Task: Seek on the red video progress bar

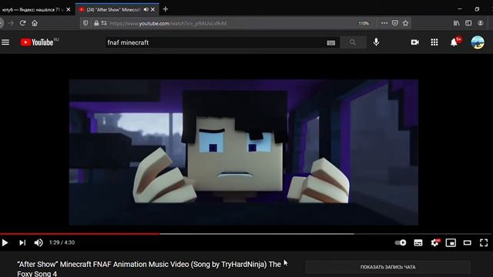Action: (80, 234)
